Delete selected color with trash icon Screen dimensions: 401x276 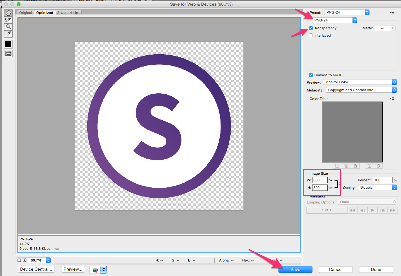tap(378, 166)
